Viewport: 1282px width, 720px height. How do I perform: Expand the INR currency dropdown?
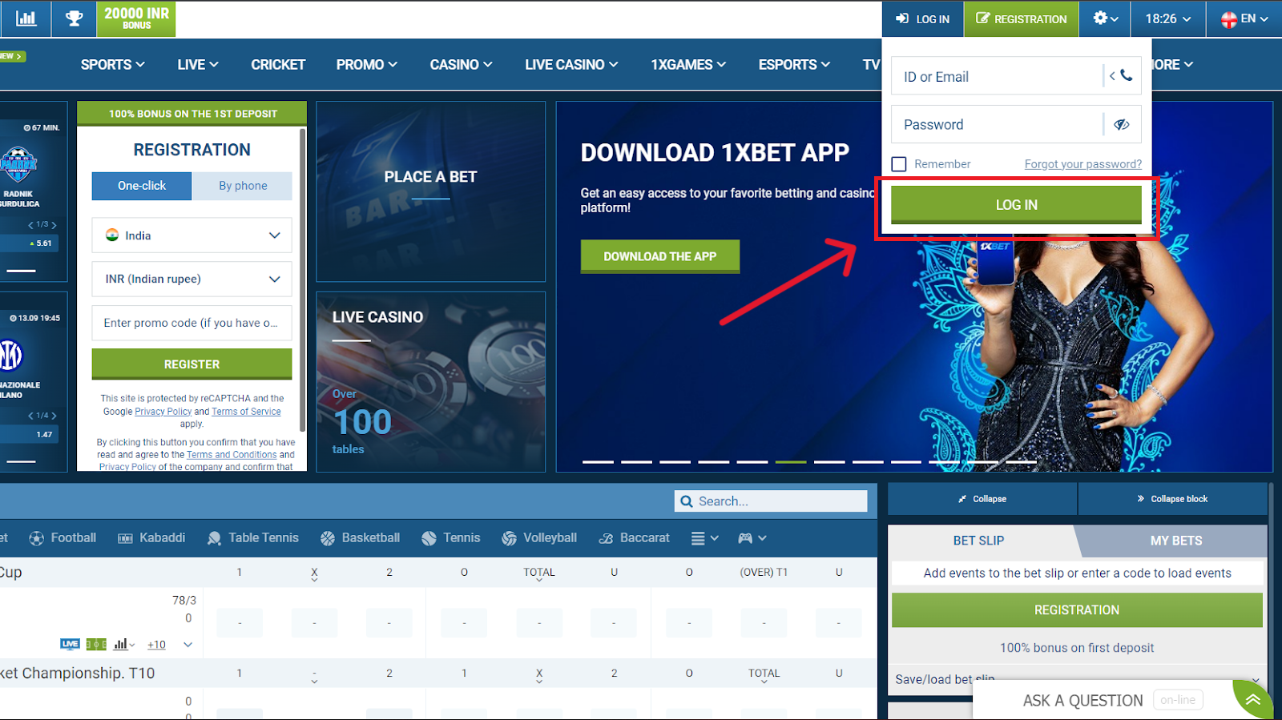(x=191, y=279)
